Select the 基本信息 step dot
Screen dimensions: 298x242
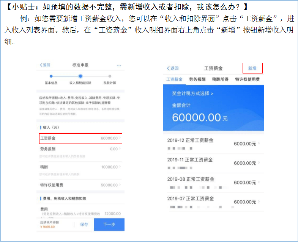(x=51, y=76)
